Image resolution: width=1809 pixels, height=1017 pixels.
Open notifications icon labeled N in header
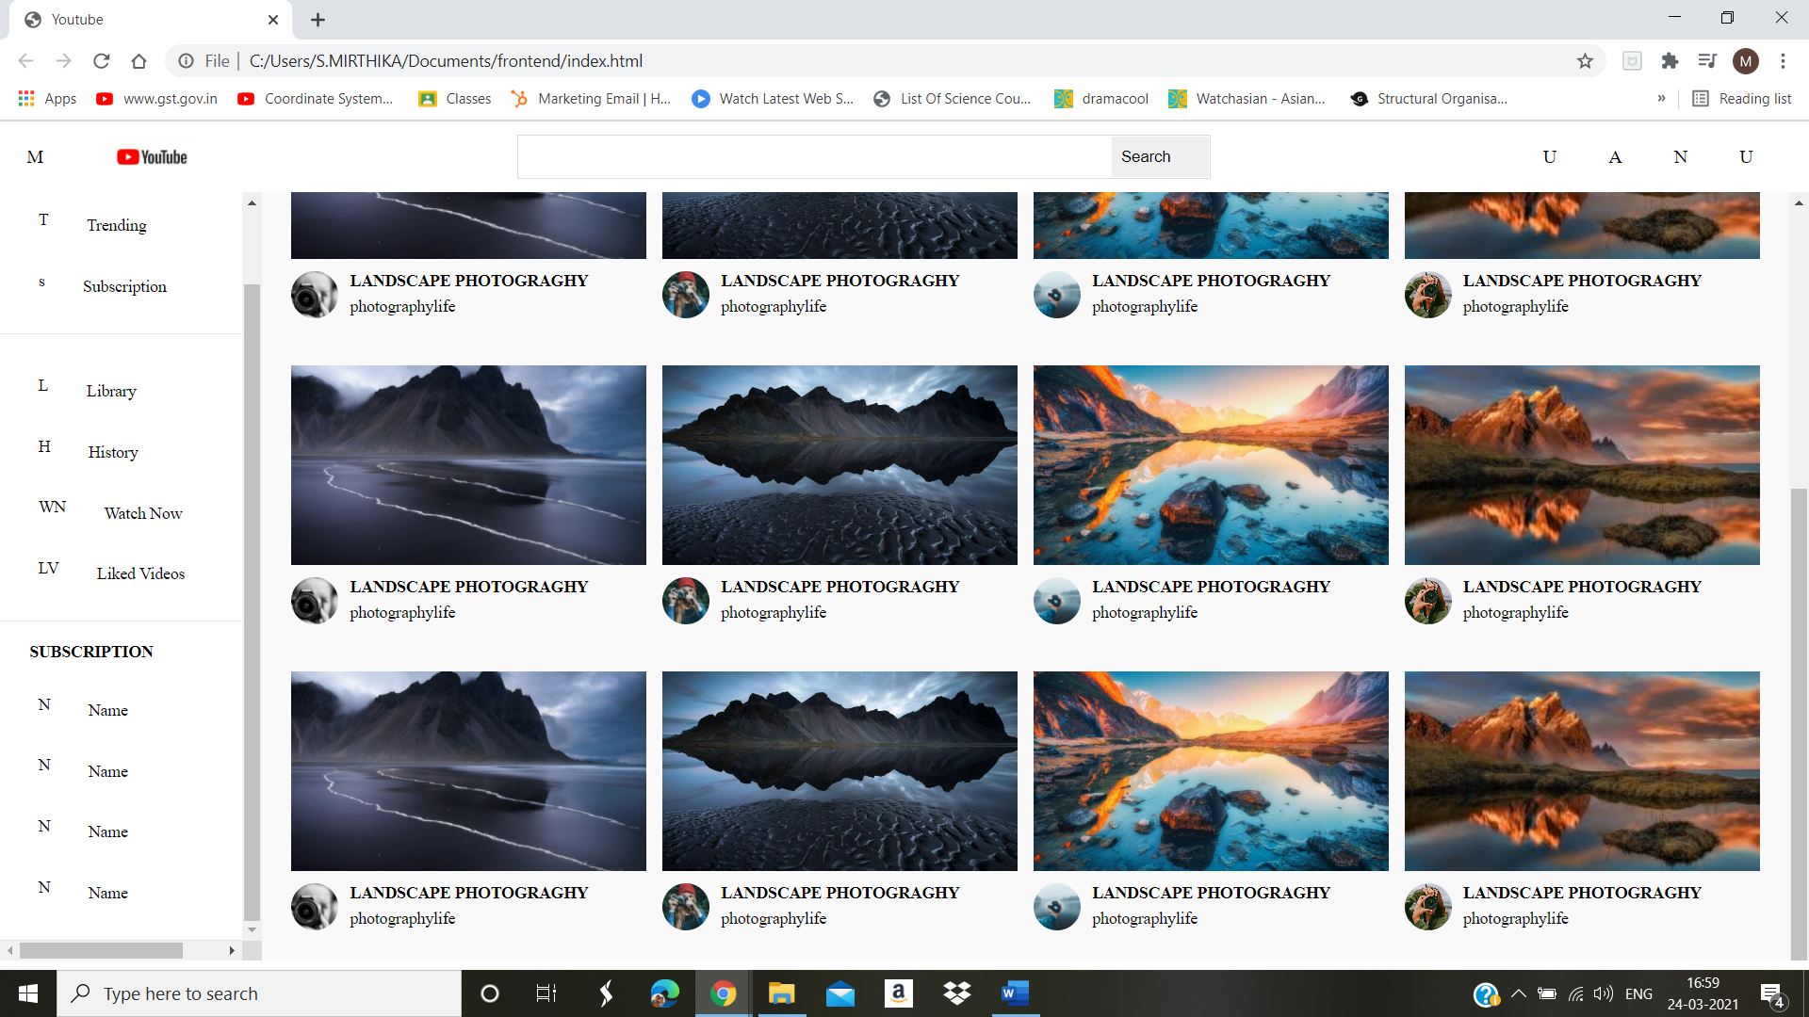tap(1681, 156)
